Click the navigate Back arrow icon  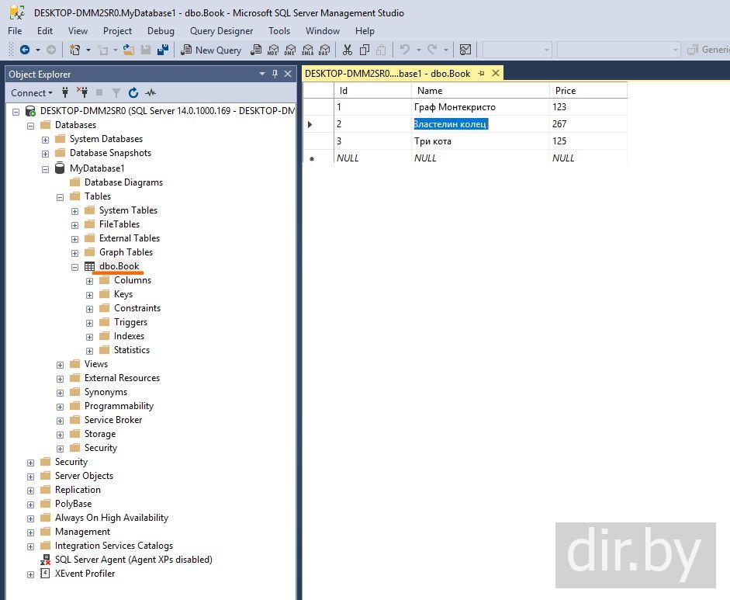pos(25,50)
